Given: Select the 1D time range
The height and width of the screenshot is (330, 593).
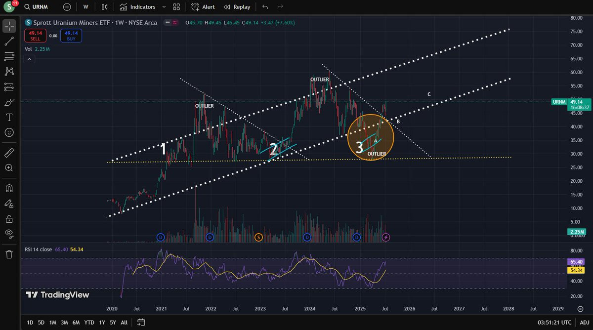Looking at the screenshot, I should 30,323.
